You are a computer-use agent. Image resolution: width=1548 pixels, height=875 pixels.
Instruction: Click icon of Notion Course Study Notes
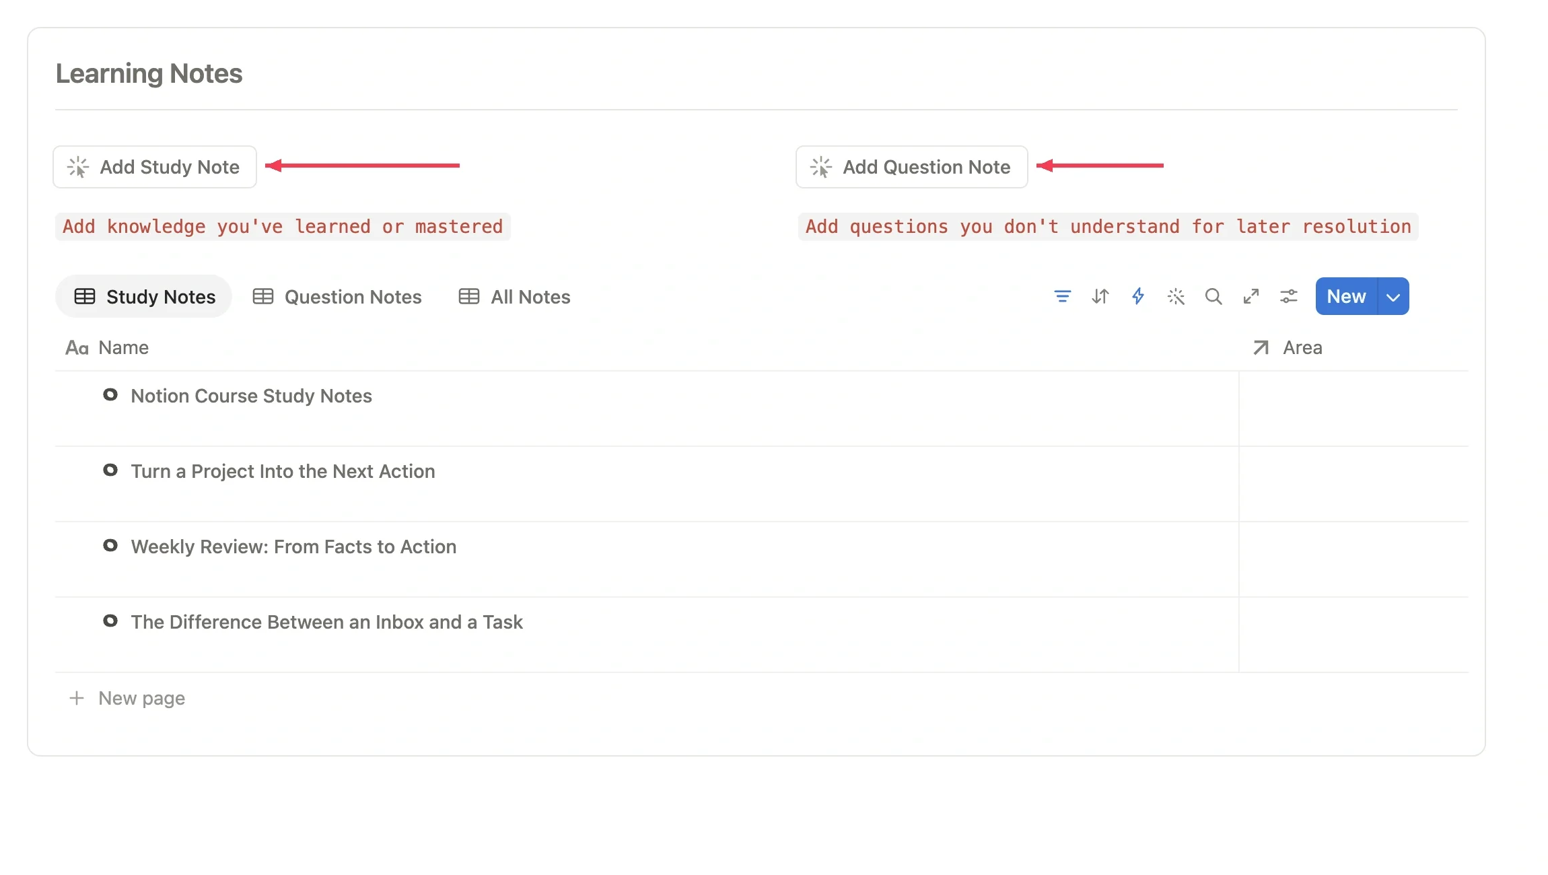[x=110, y=395]
